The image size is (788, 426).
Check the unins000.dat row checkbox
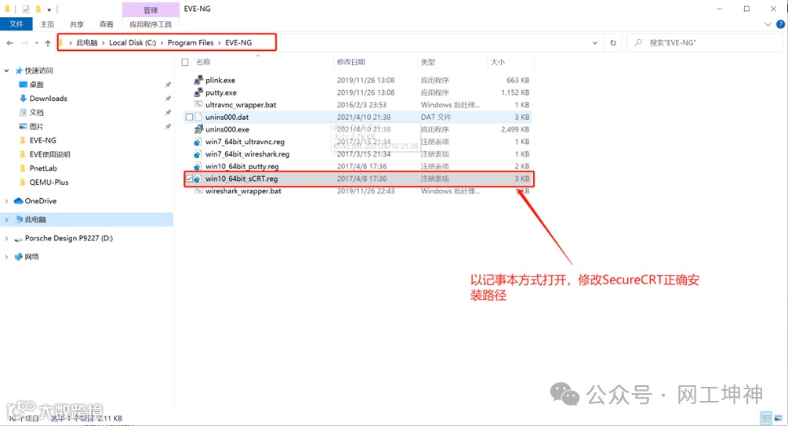(x=190, y=117)
